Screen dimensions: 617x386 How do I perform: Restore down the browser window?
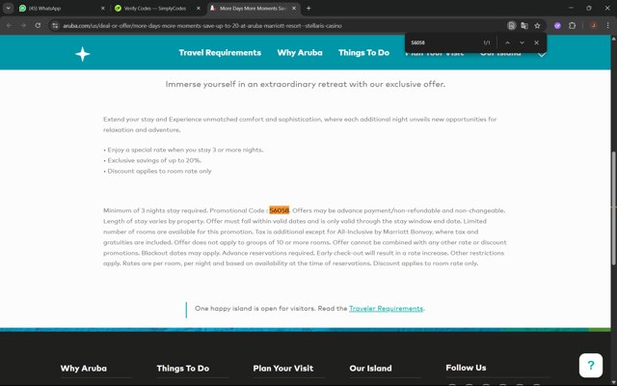click(589, 8)
